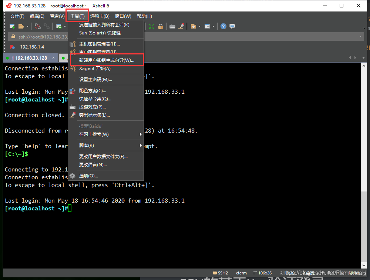Screen dimensions: 370x280
Task: Click the Reconnect link icon in toolbar
Action: [47, 26]
